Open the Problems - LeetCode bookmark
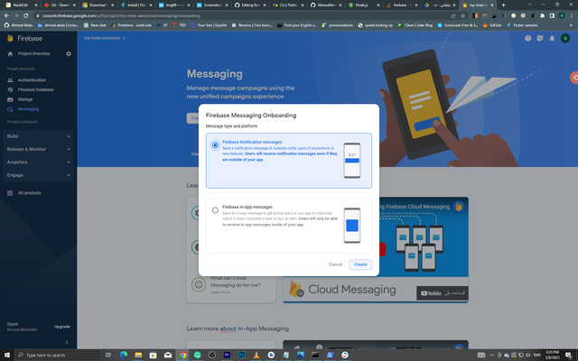The width and height of the screenshot is (578, 361). [131, 25]
